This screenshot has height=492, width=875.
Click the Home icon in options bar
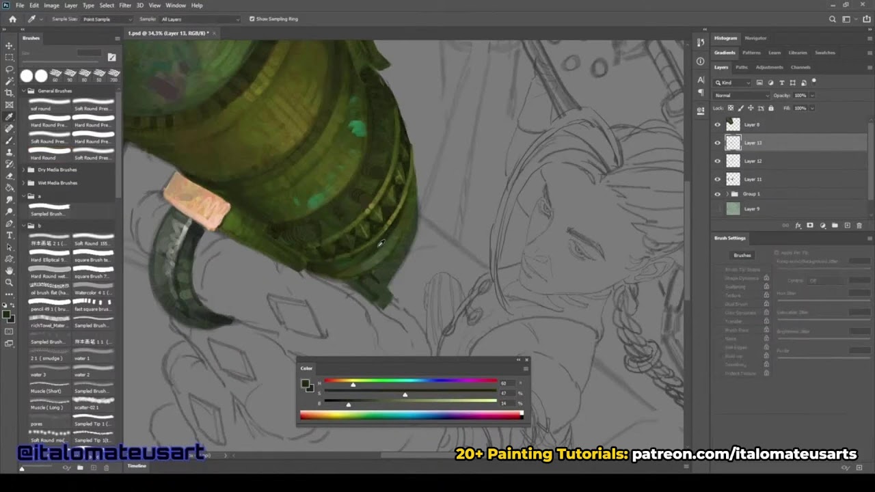(x=12, y=19)
